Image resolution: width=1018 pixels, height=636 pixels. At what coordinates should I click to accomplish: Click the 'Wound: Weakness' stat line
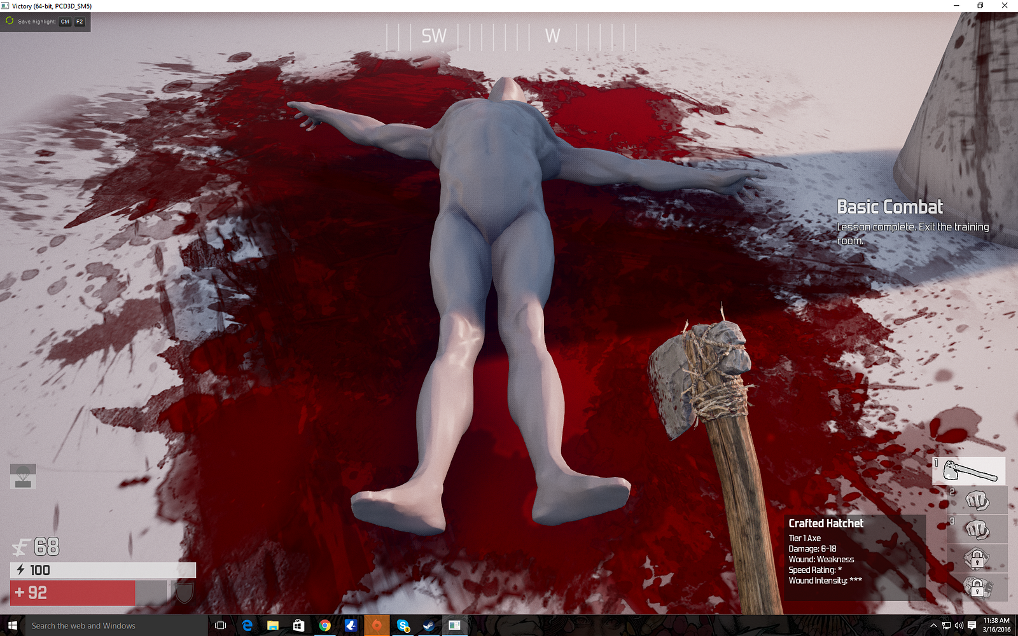click(x=821, y=560)
